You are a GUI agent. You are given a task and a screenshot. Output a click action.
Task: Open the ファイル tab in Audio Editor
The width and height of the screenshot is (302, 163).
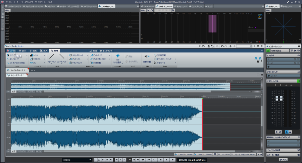pyautogui.click(x=11, y=51)
